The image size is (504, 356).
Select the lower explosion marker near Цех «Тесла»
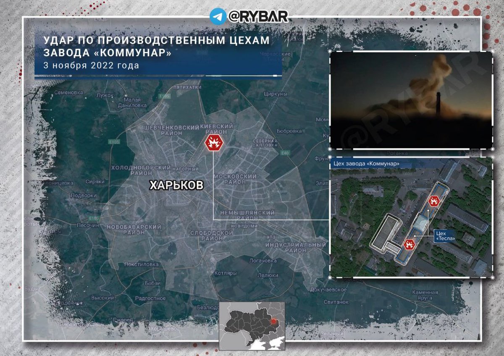[409, 244]
